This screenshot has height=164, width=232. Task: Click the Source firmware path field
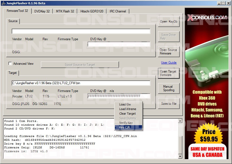[81, 31]
